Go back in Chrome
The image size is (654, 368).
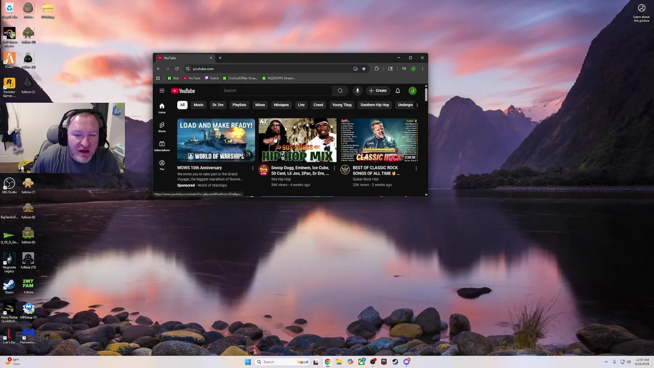[x=158, y=68]
